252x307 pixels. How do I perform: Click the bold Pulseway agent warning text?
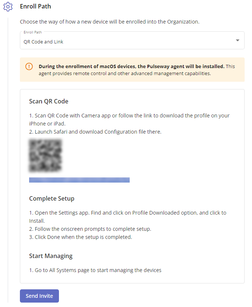[132, 66]
